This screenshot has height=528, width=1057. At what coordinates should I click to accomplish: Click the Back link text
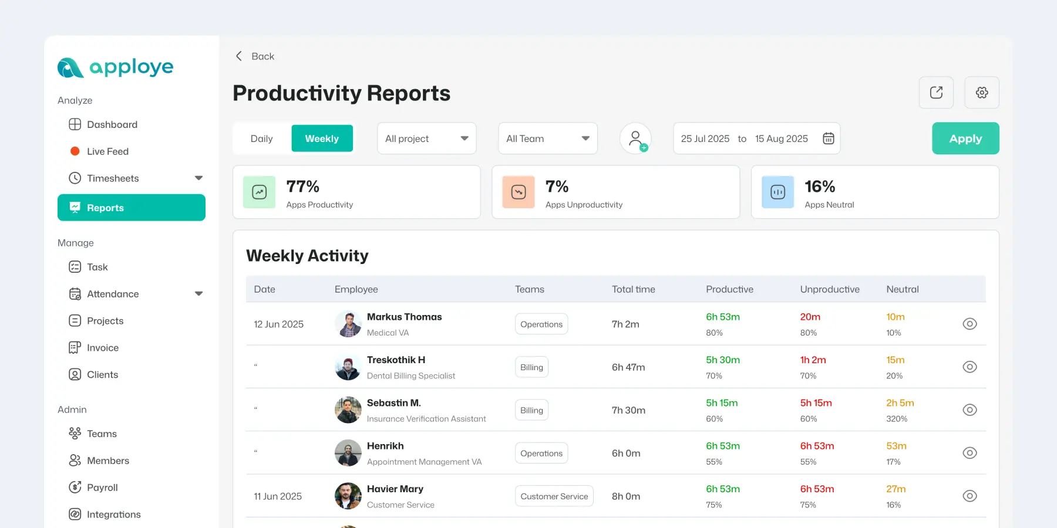(x=262, y=56)
